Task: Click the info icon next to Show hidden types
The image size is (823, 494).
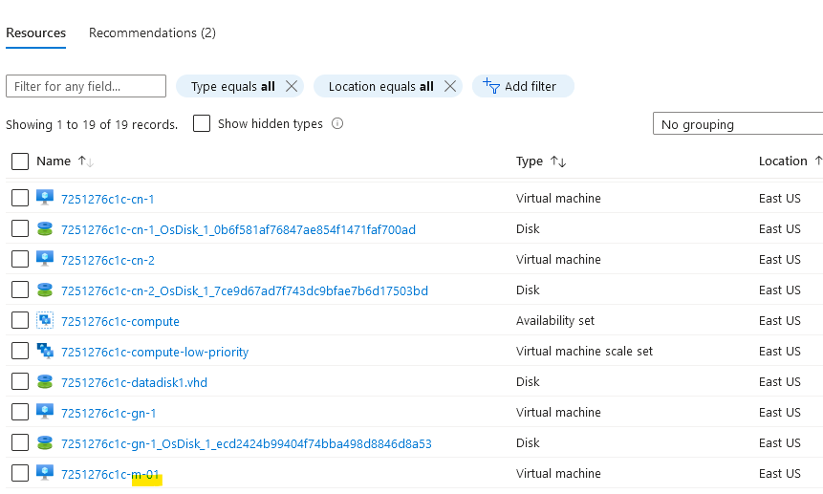Action: coord(337,123)
